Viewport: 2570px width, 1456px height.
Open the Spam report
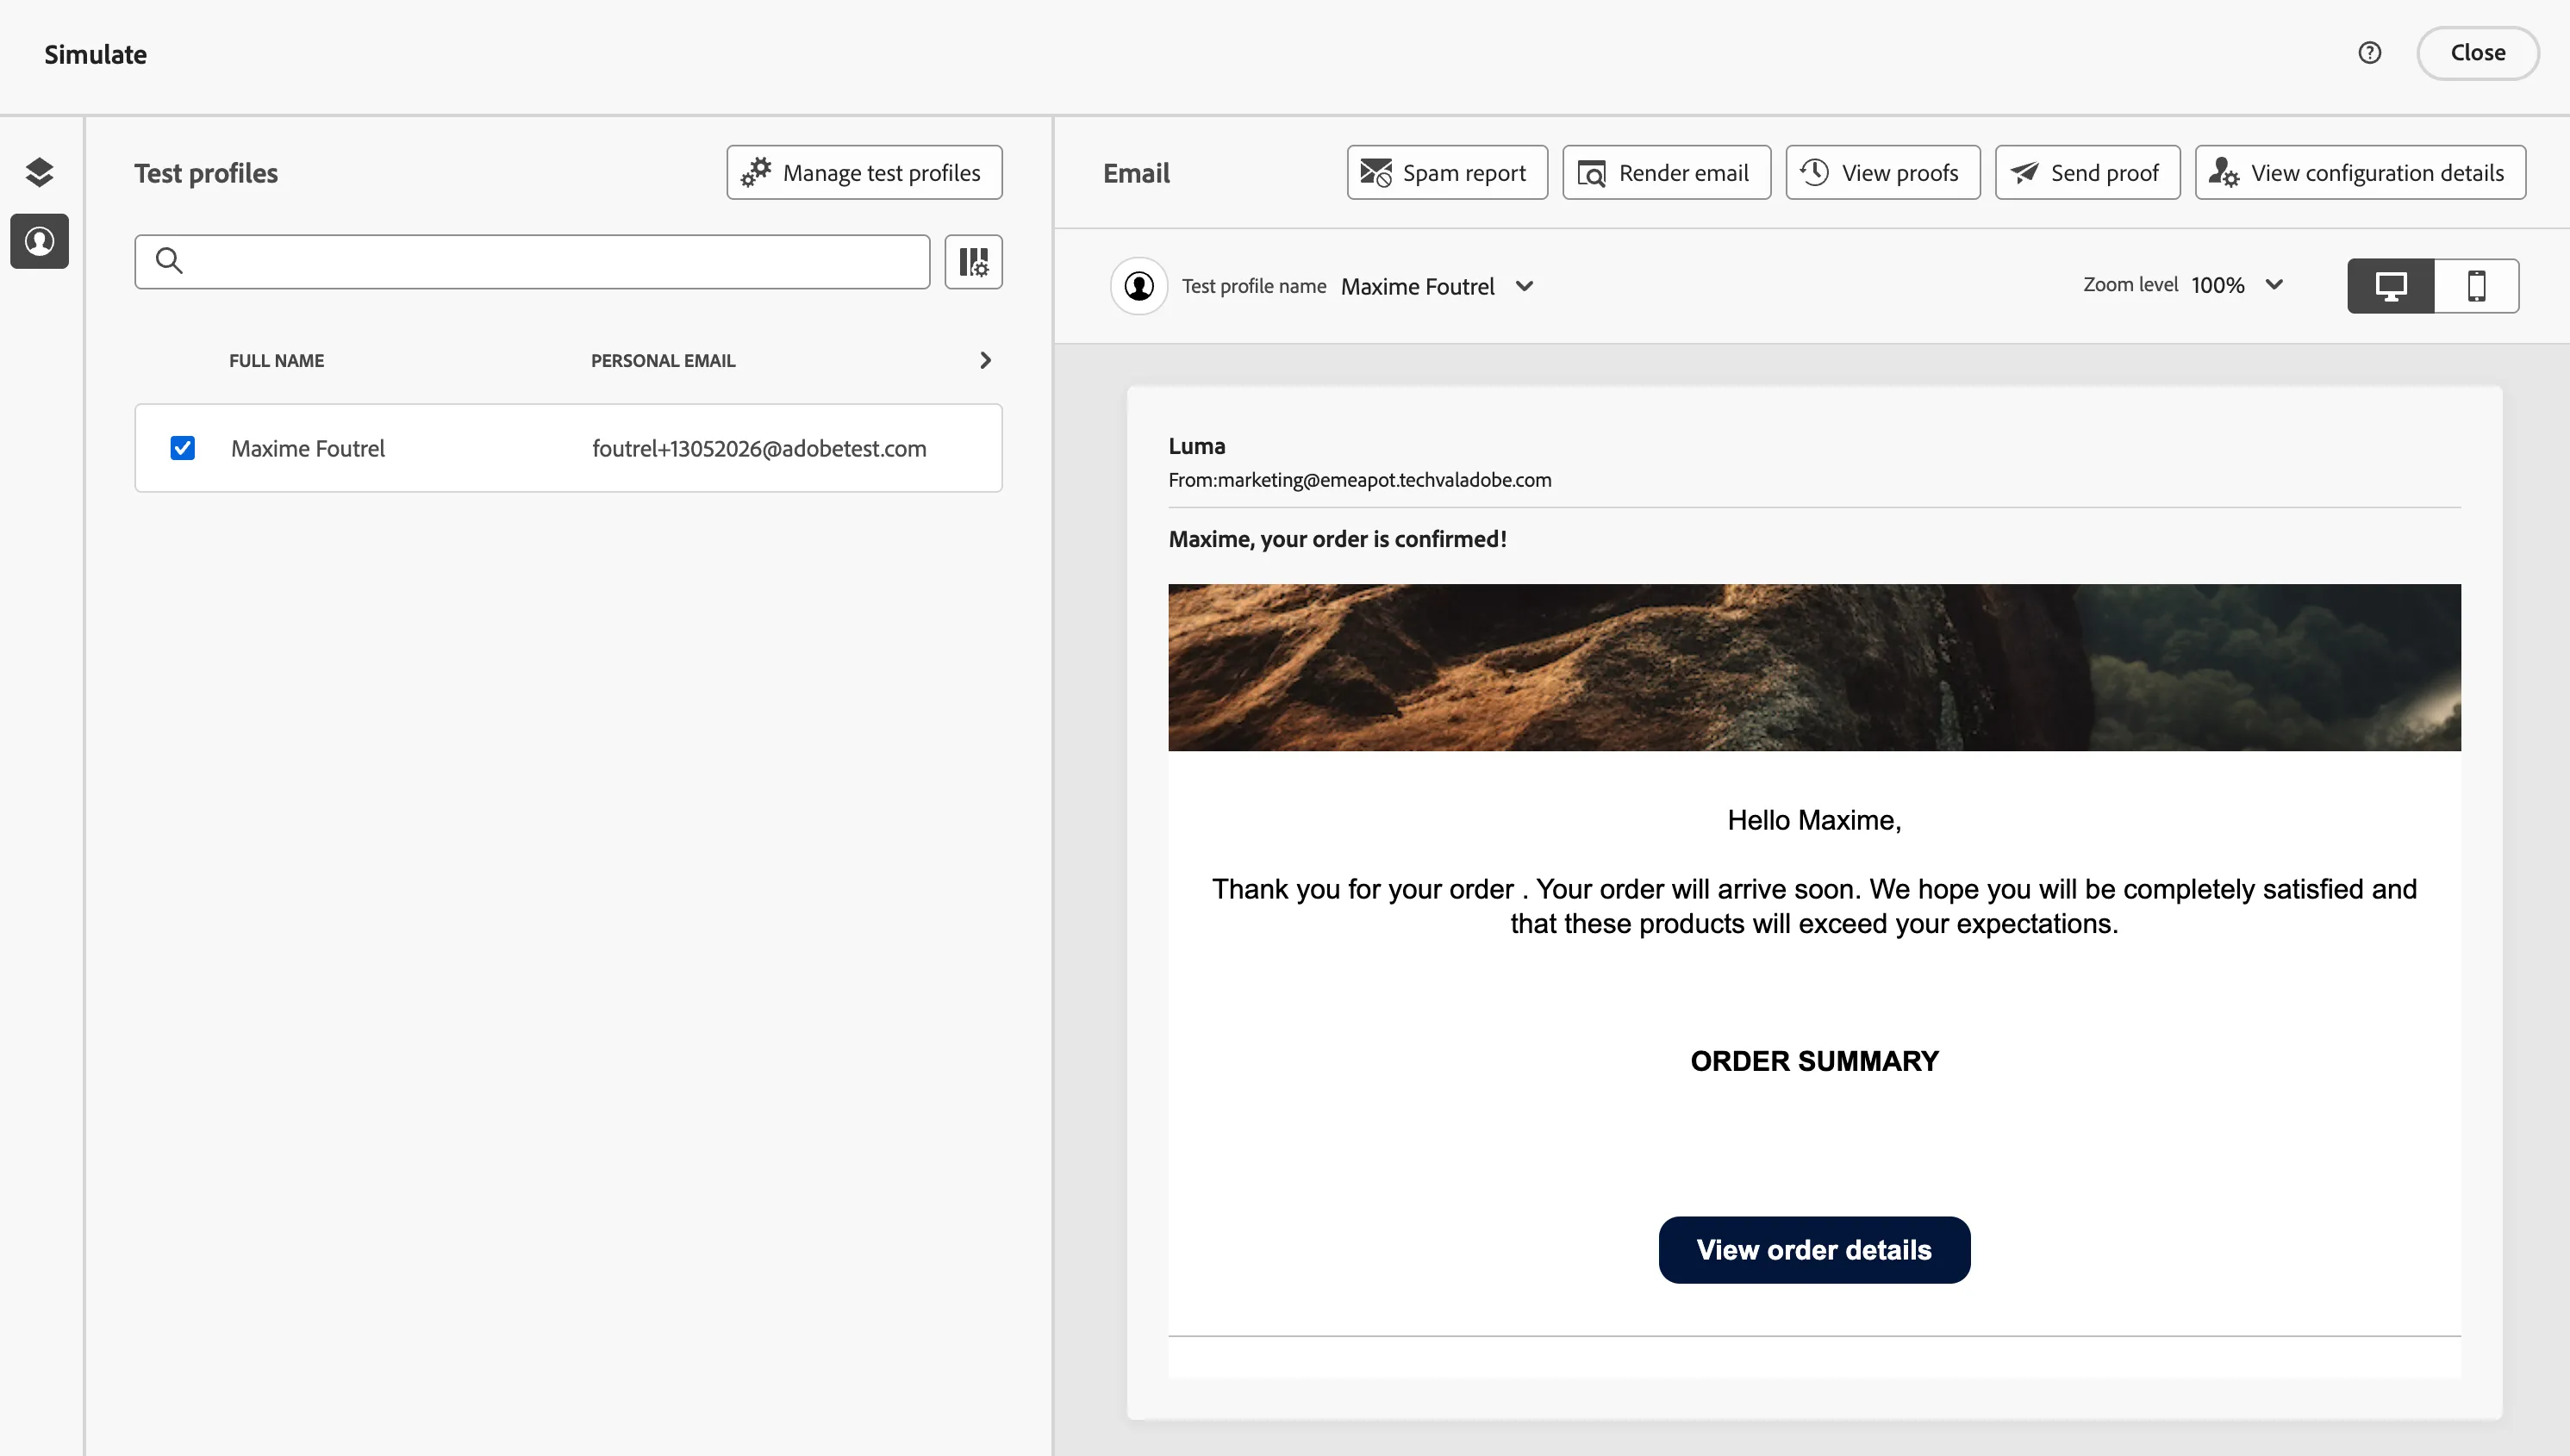coord(1446,173)
